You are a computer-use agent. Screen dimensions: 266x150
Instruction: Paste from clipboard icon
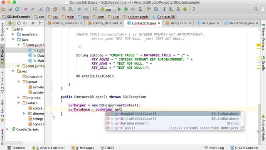tap(55, 9)
